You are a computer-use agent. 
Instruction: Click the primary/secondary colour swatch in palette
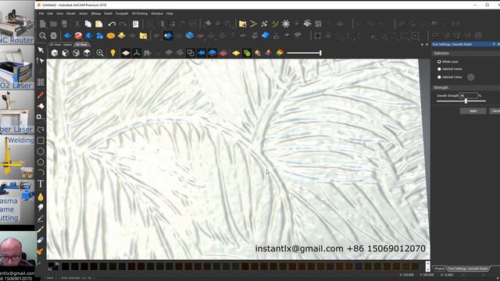pos(52,265)
